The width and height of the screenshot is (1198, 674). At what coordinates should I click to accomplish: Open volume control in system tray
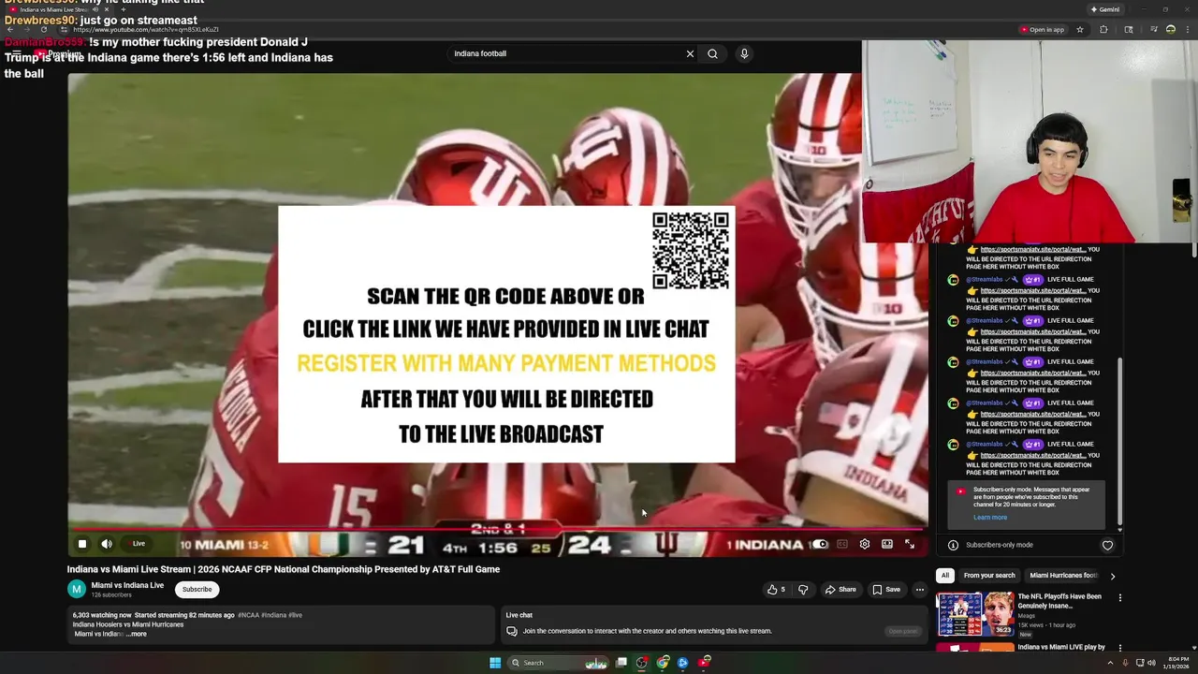[1151, 663]
